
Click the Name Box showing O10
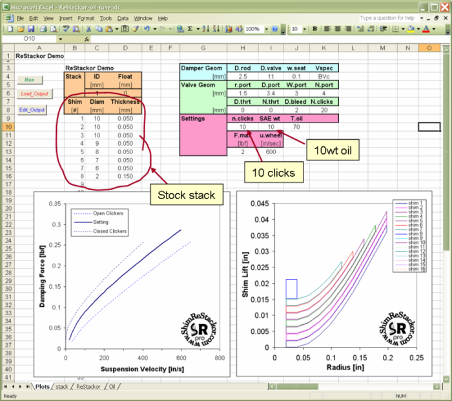tap(29, 39)
